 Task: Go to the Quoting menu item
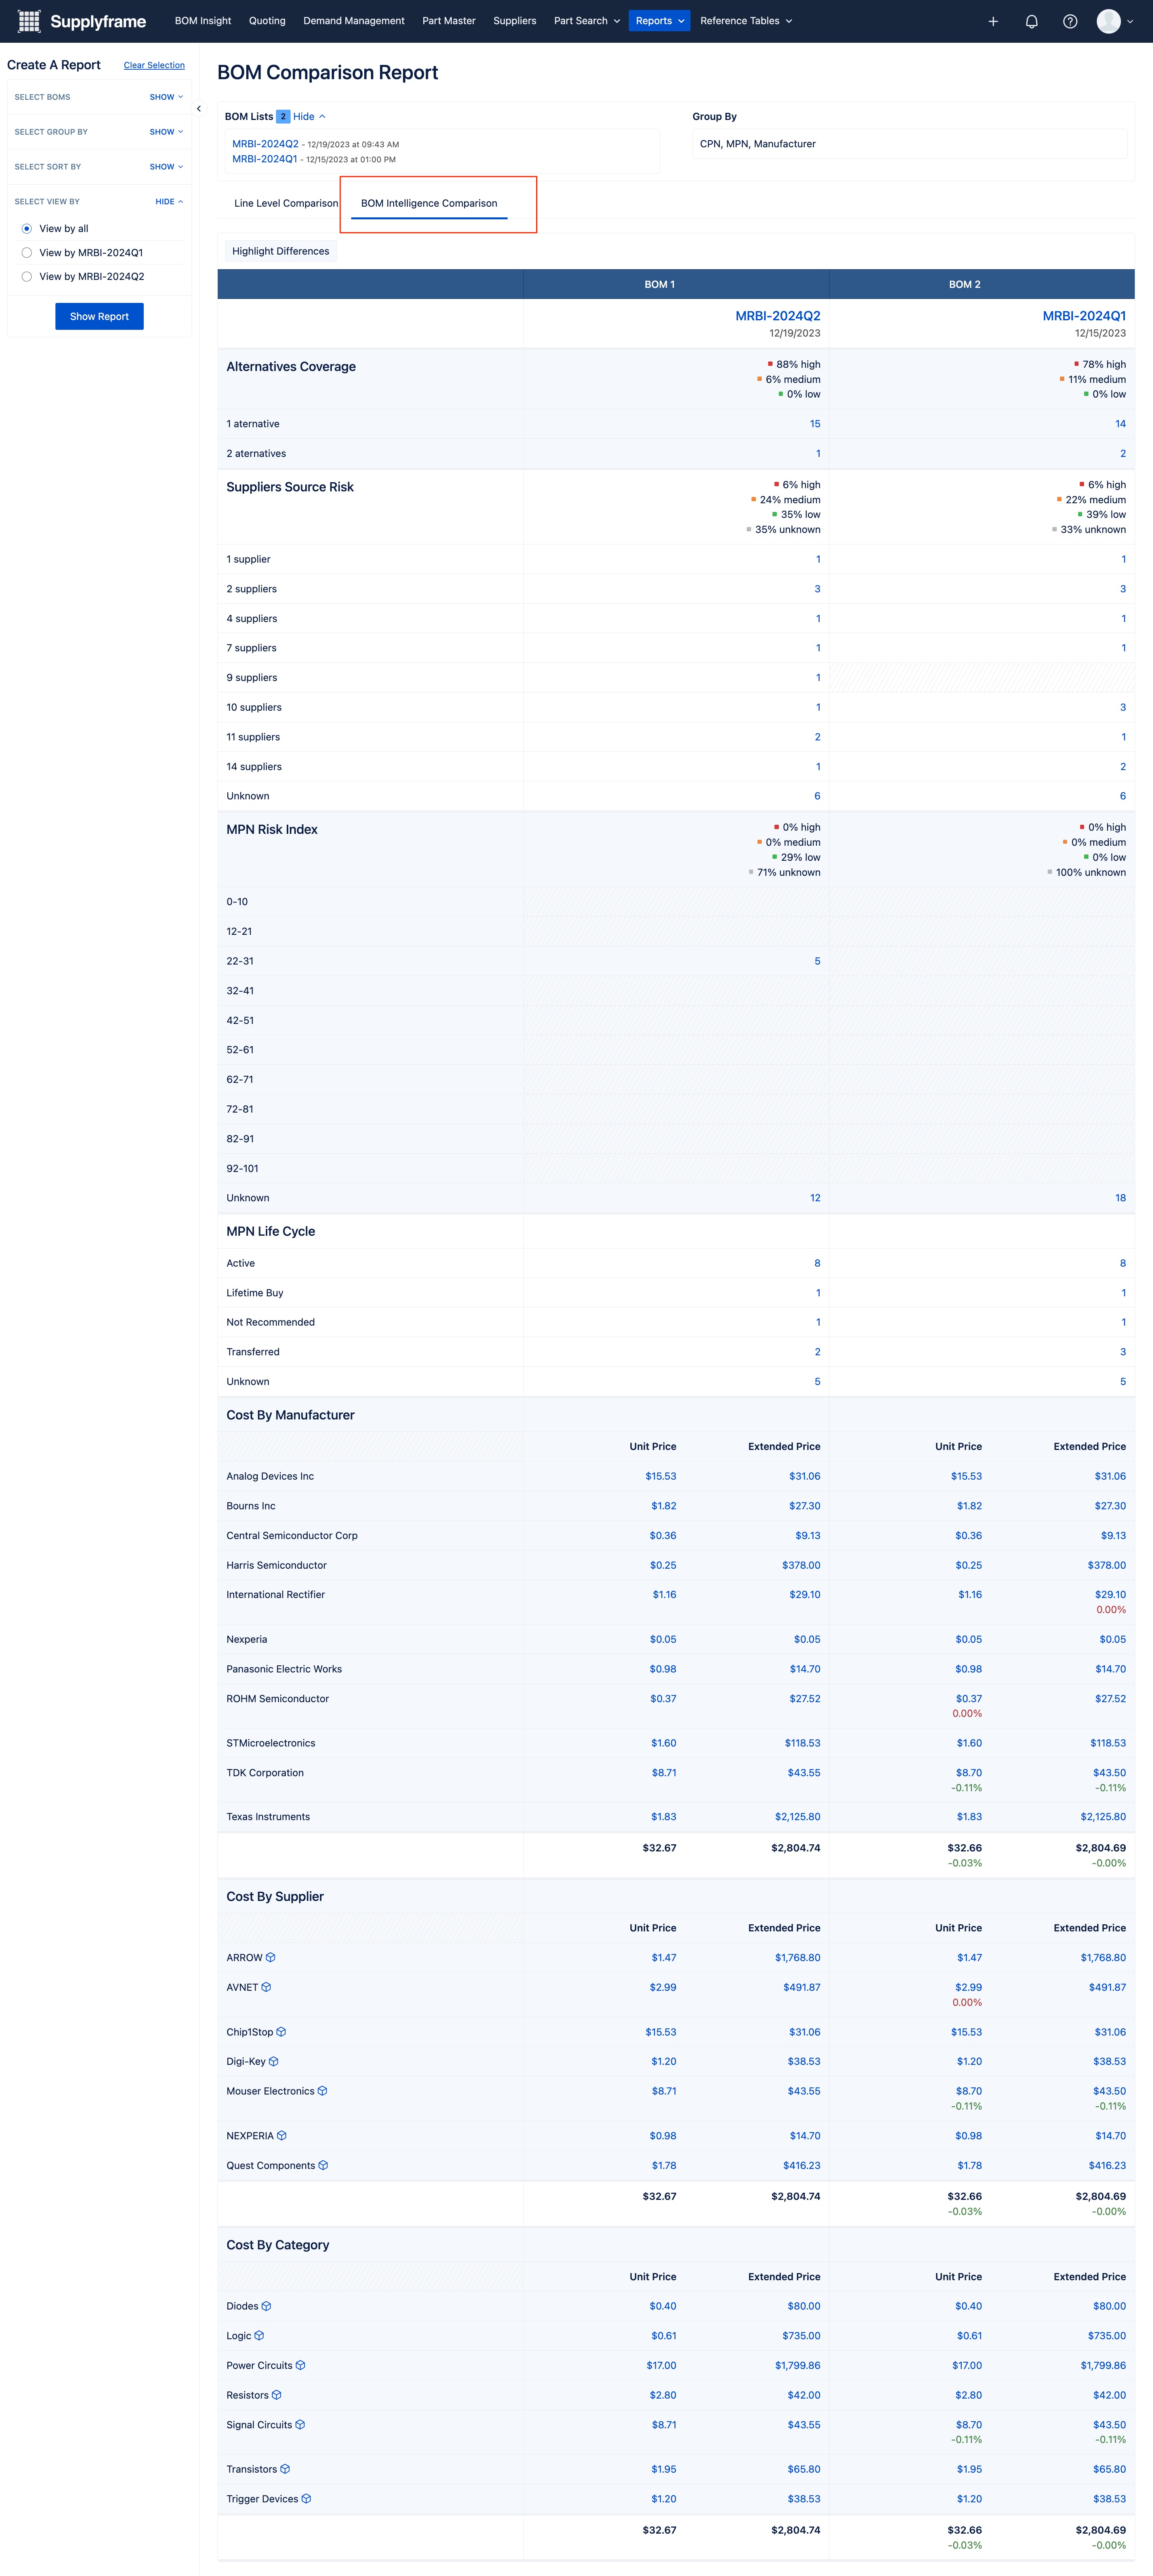(267, 21)
